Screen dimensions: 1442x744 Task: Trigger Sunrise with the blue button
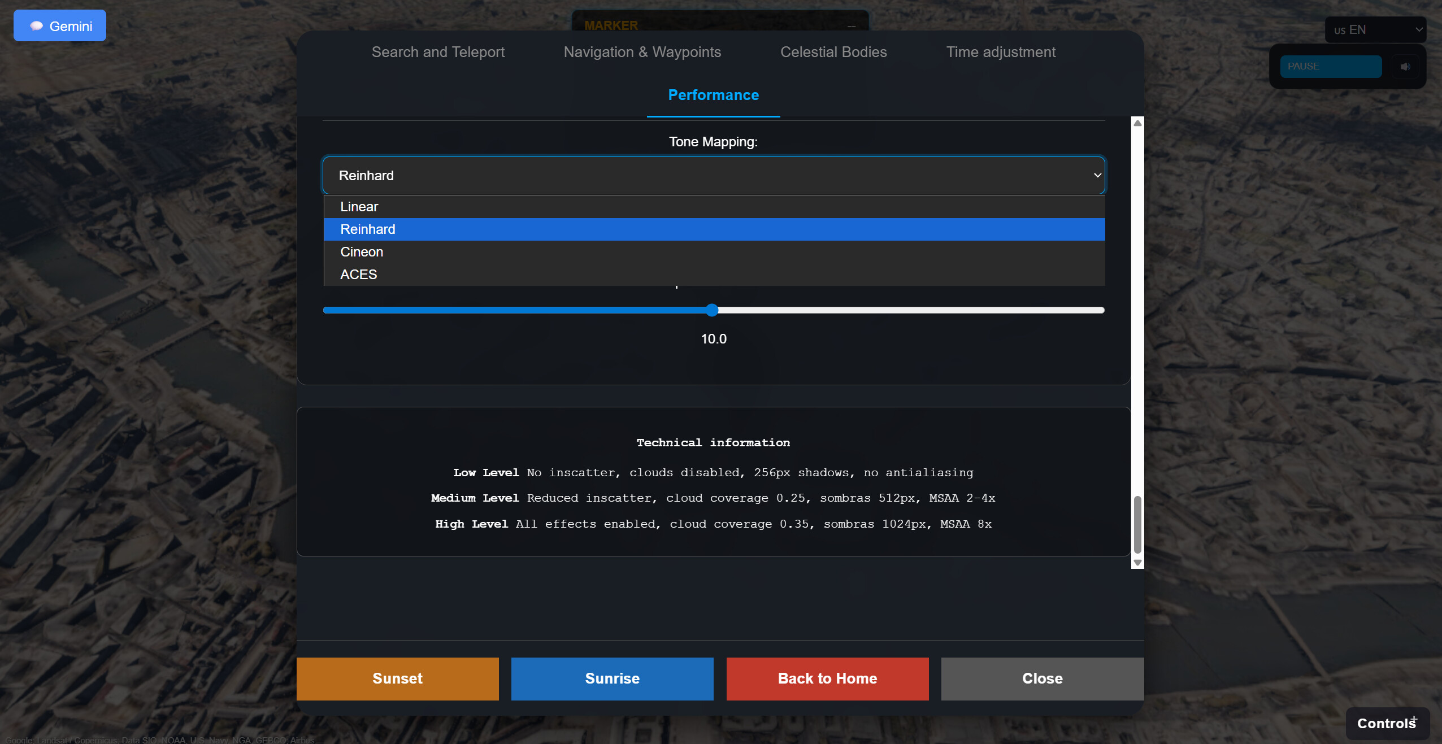point(612,678)
